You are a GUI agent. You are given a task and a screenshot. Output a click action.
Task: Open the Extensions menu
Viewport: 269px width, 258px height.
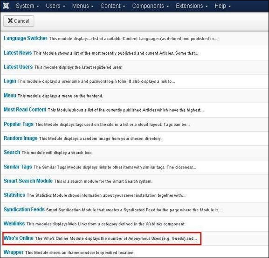[x=192, y=6]
